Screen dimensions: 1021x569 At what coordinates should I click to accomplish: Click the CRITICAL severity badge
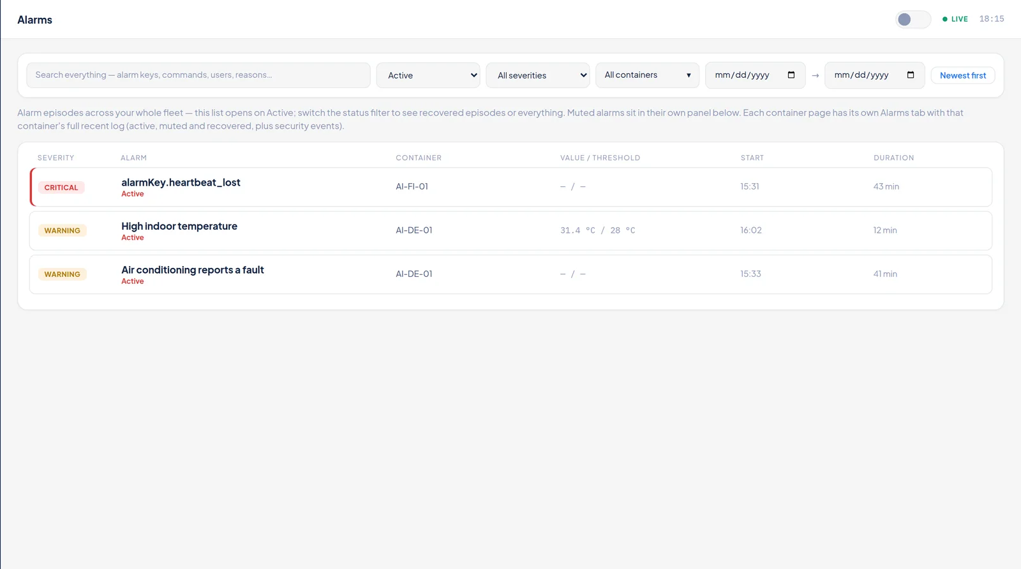(x=61, y=188)
